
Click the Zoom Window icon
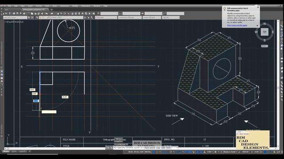tap(65, 14)
